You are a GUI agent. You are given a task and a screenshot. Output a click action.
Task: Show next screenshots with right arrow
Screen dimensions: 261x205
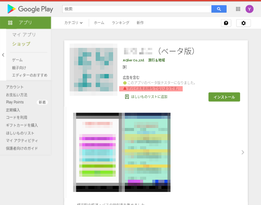click(x=242, y=152)
